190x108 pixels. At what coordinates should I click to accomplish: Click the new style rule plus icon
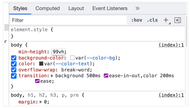click(166, 20)
